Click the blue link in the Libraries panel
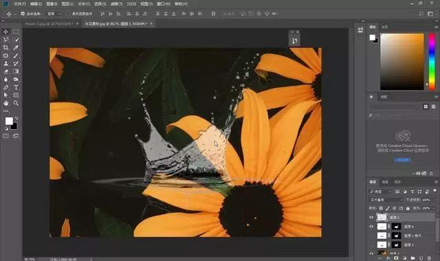The height and width of the screenshot is (261, 440). pyautogui.click(x=403, y=160)
